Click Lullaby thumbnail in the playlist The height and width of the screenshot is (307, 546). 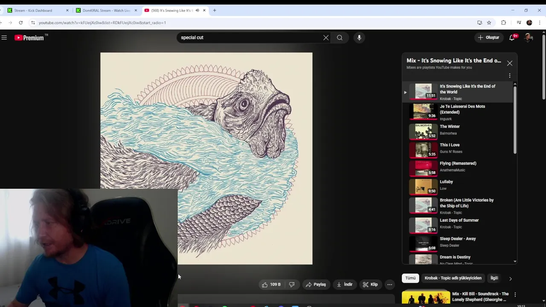click(x=423, y=186)
